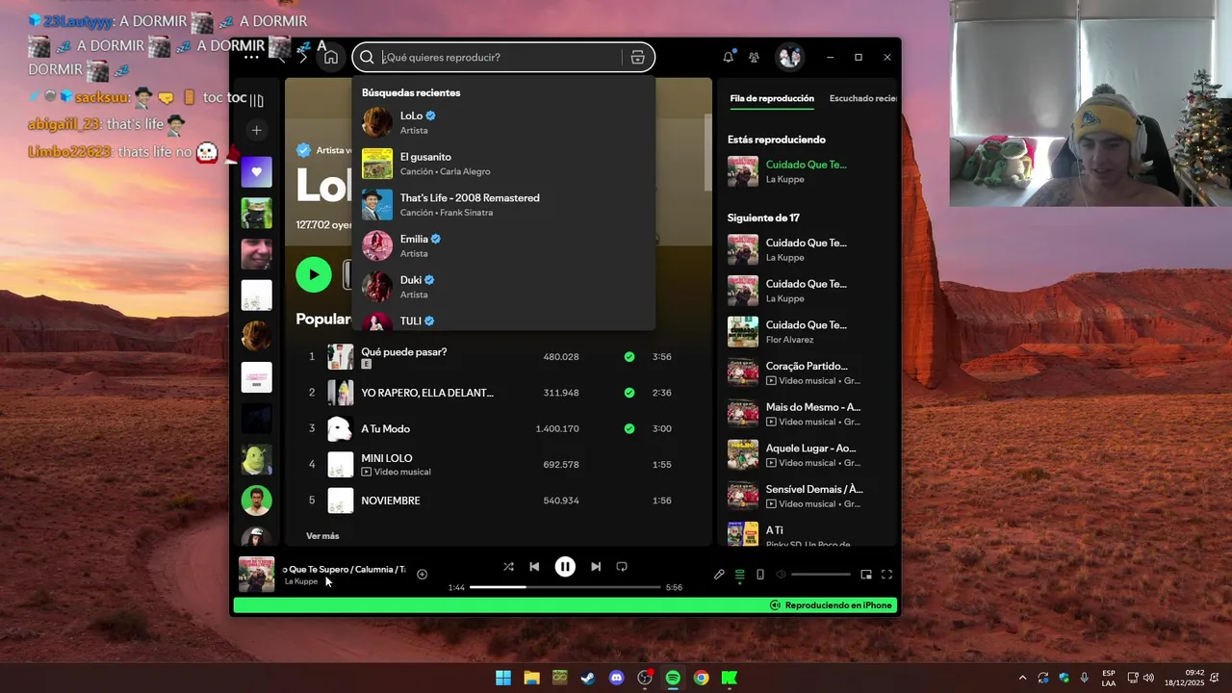Screen dimensions: 1232x693
Task: Mute the volume speaker icon
Action: (781, 575)
